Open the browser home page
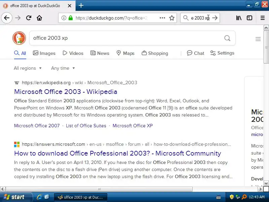Screen dimensions: 269x202 [x=39, y=18]
